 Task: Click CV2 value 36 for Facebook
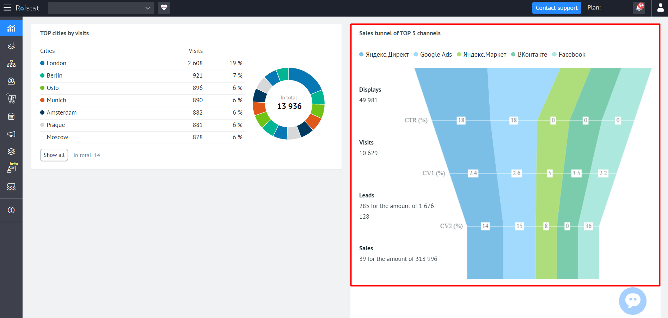point(588,226)
